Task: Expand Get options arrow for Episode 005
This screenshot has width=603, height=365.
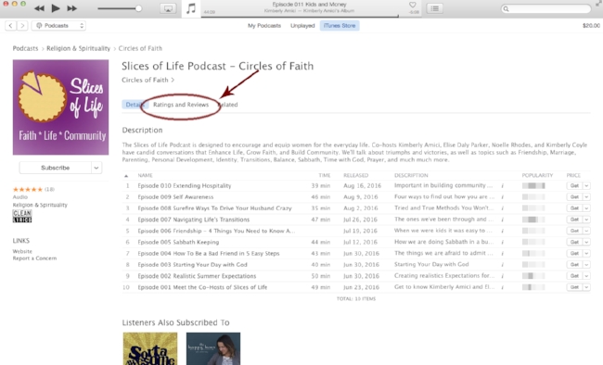Action: [x=586, y=242]
